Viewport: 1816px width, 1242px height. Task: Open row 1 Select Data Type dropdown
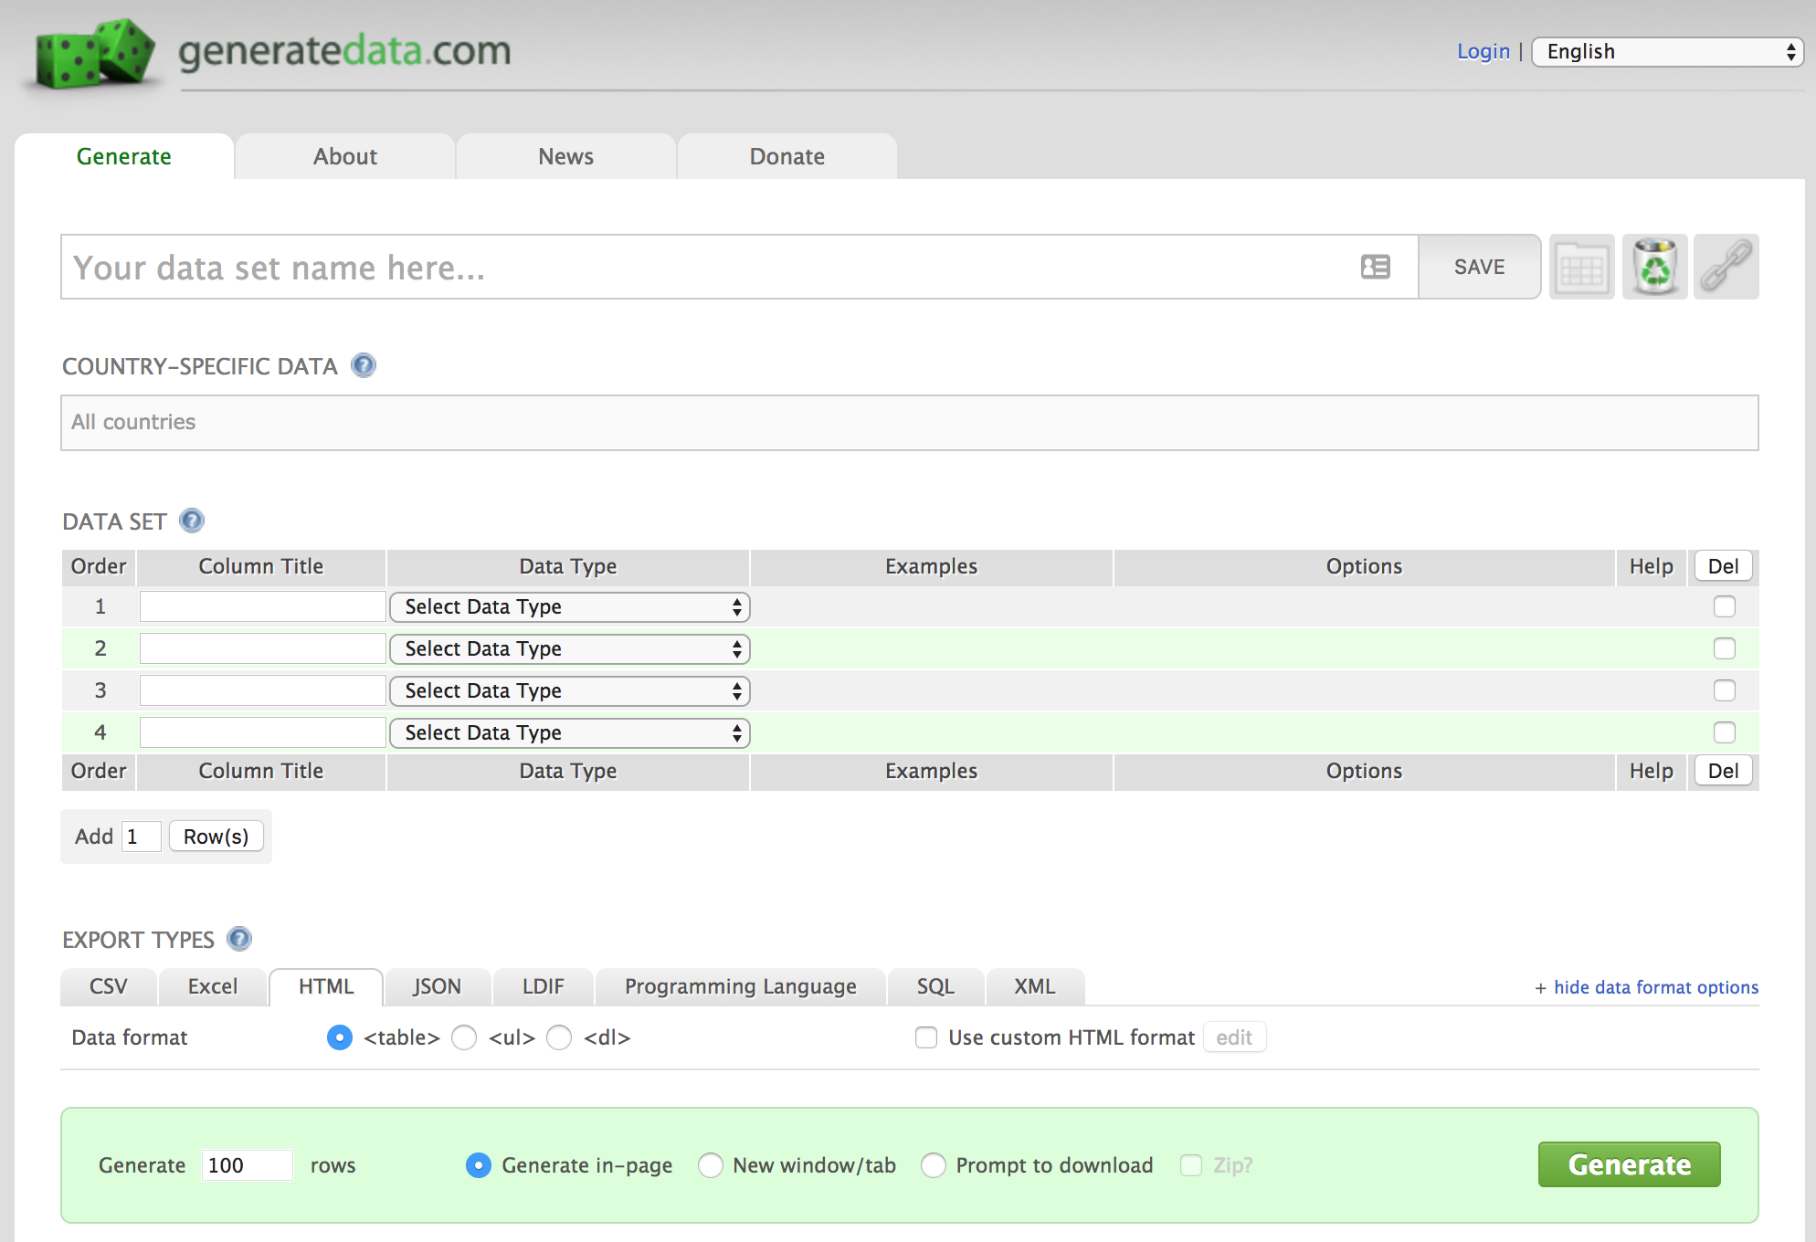(569, 607)
